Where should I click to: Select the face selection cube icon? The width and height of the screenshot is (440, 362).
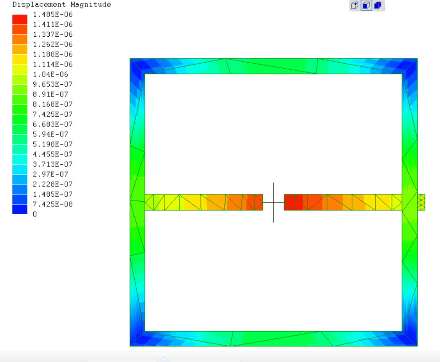point(366,5)
